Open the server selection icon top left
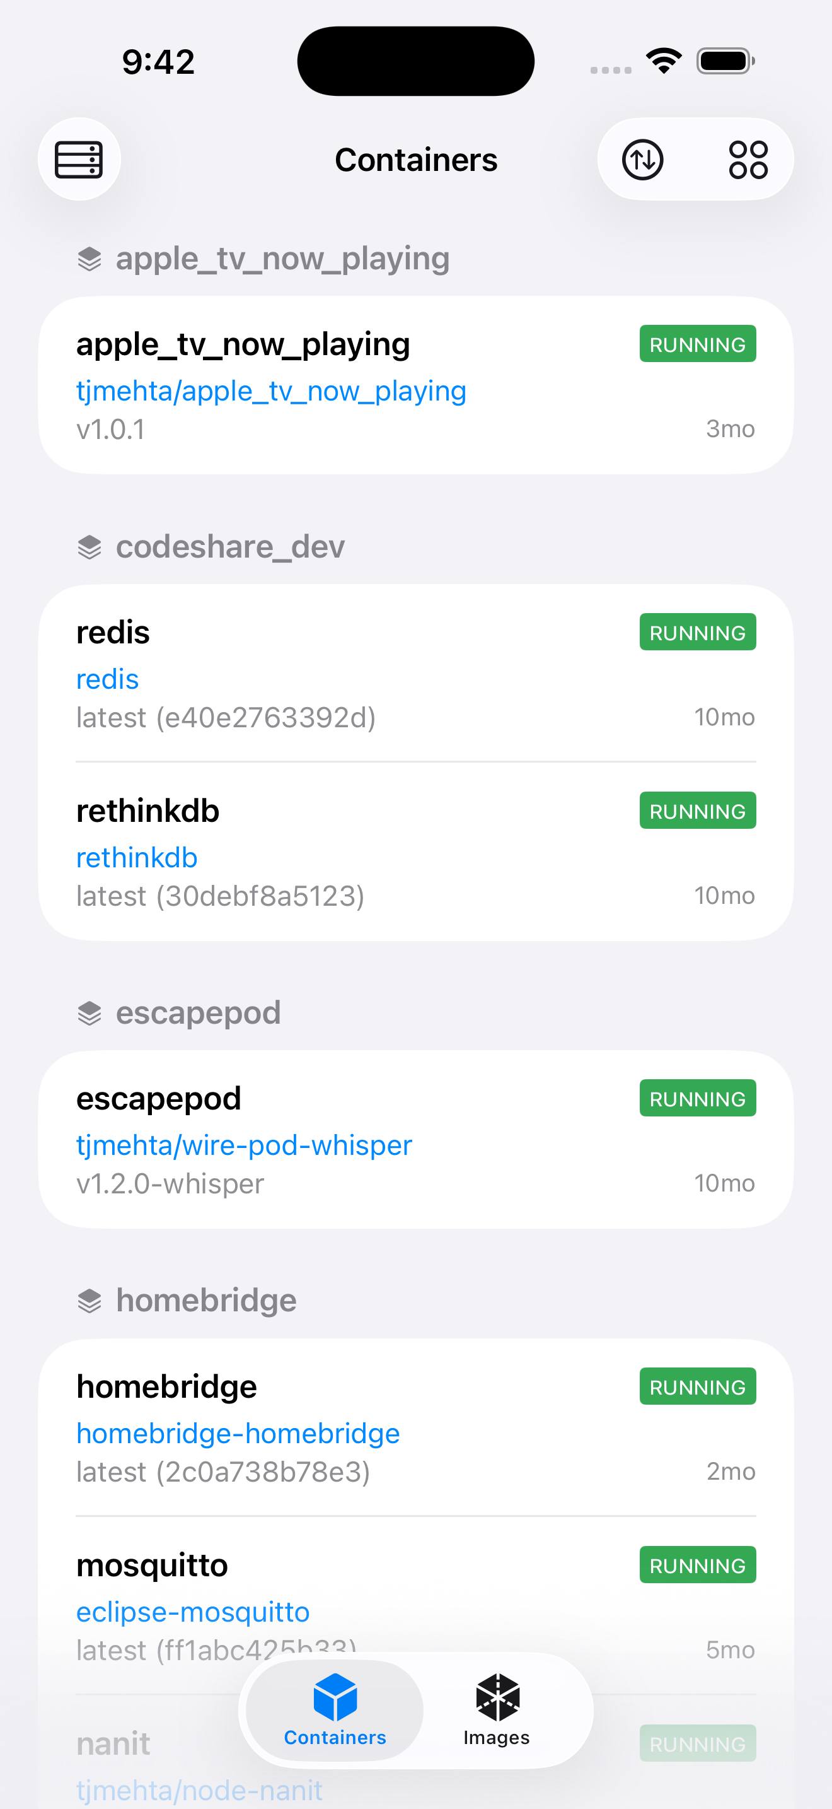This screenshot has width=832, height=1809. tap(79, 159)
